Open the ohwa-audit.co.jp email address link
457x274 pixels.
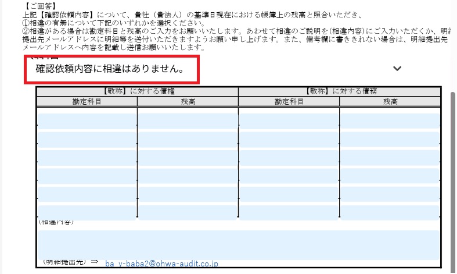click(161, 264)
